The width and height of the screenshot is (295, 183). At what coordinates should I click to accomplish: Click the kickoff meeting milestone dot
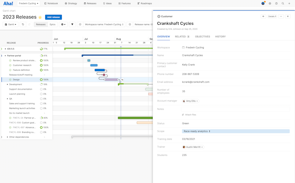pos(104,75)
